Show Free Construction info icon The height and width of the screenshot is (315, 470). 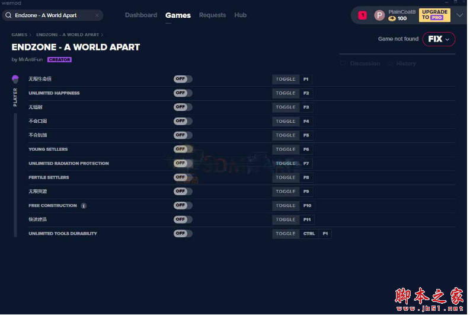84,206
